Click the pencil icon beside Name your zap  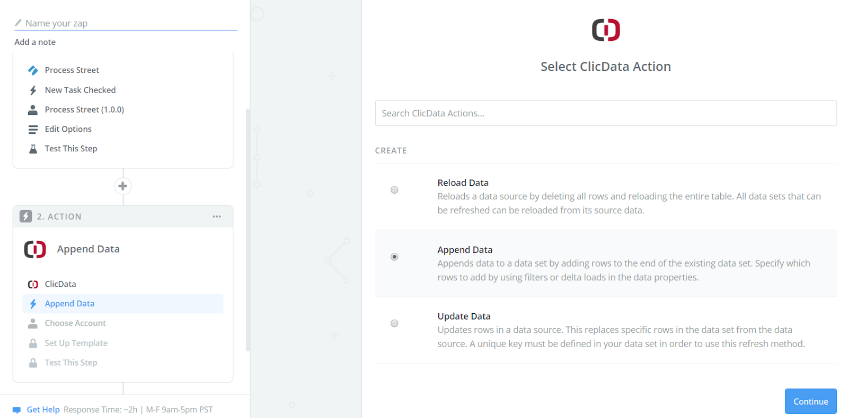pos(18,23)
